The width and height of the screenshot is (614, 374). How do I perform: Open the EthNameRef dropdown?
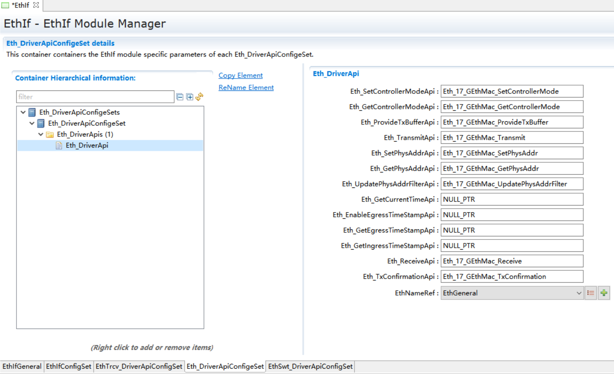[579, 293]
